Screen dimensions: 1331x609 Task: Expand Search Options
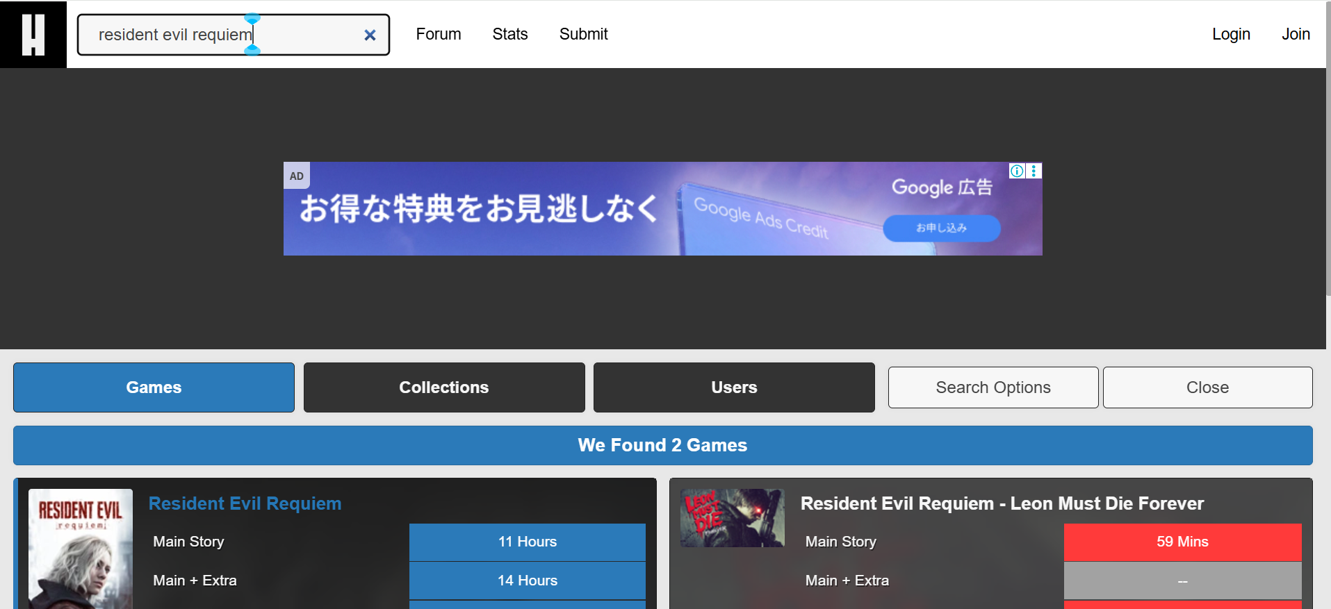[x=993, y=387]
